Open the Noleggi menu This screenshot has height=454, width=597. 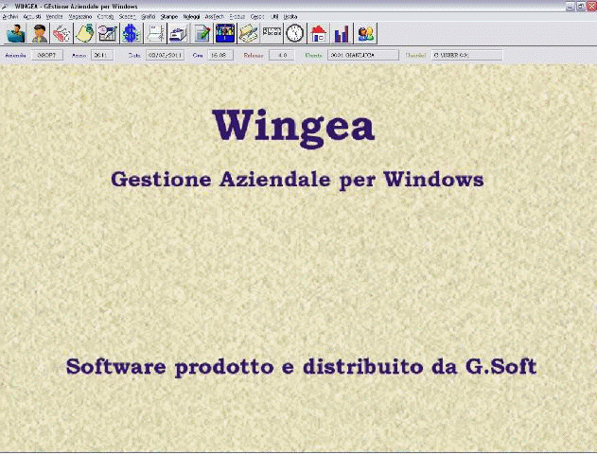point(191,17)
